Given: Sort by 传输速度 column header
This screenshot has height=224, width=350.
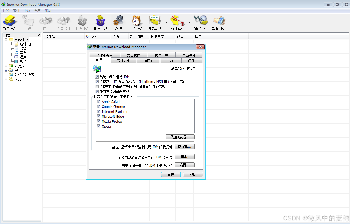Looking at the screenshot, I should click(162, 36).
